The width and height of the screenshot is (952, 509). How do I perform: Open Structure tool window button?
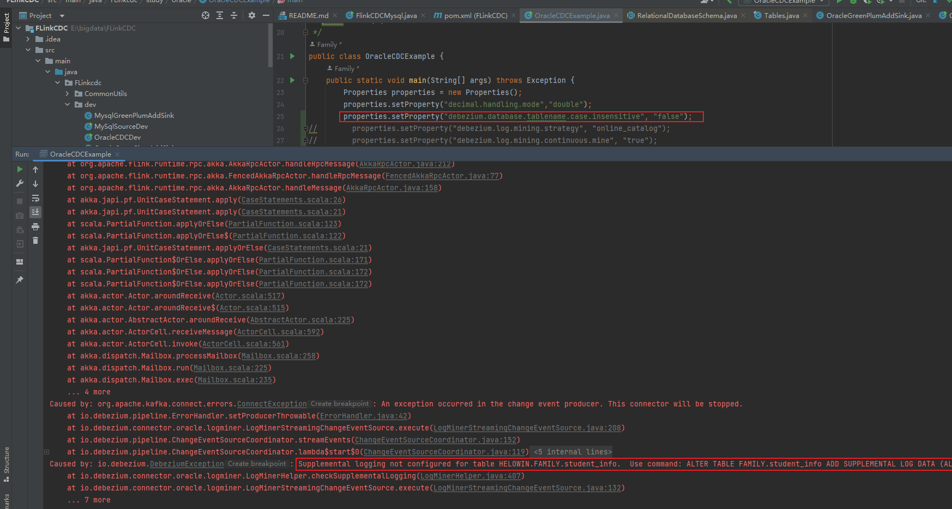6,464
